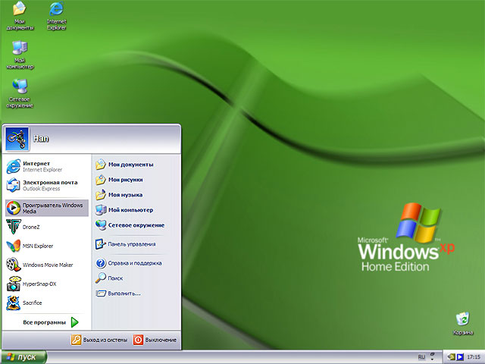Select Проигрыватель Windows Media entry
The image size is (485, 364).
pos(45,208)
